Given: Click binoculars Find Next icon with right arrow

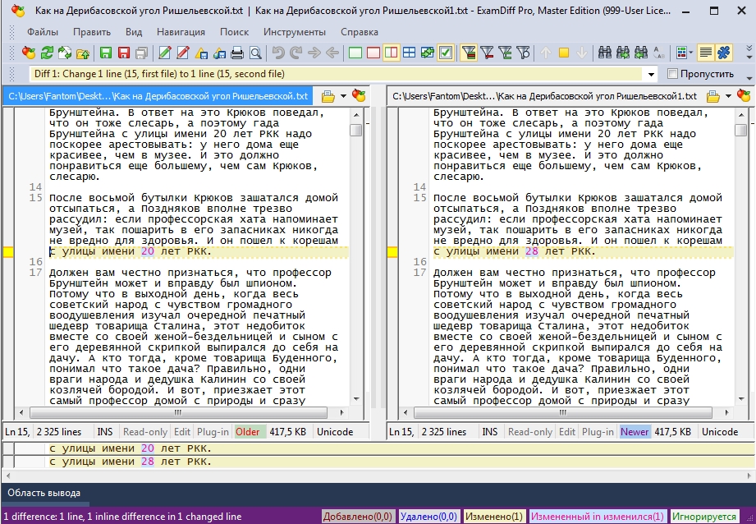Looking at the screenshot, I should point(623,53).
